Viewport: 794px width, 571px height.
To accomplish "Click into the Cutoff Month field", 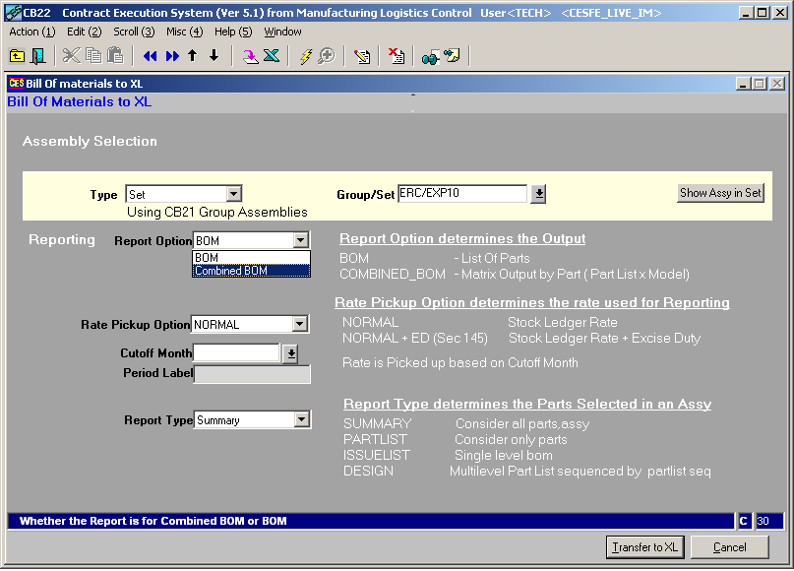I will pyautogui.click(x=237, y=352).
